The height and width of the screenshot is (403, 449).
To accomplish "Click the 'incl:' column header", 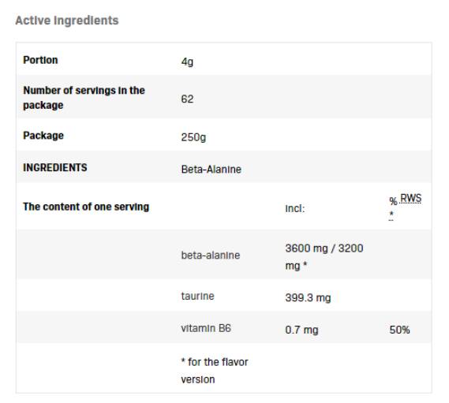I will click(295, 208).
